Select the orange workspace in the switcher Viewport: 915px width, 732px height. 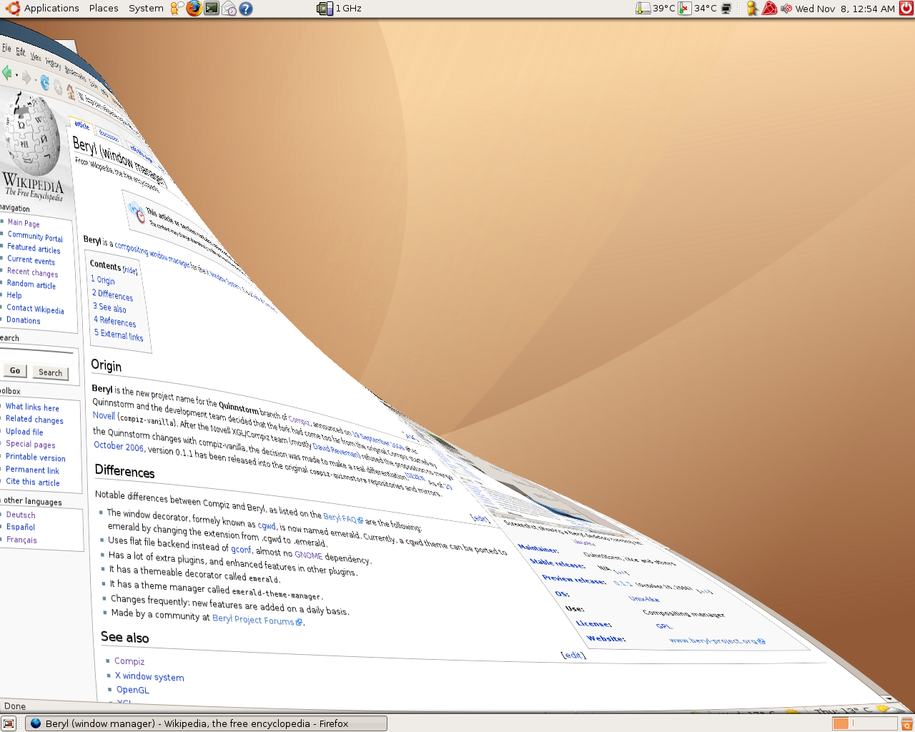pyautogui.click(x=841, y=723)
